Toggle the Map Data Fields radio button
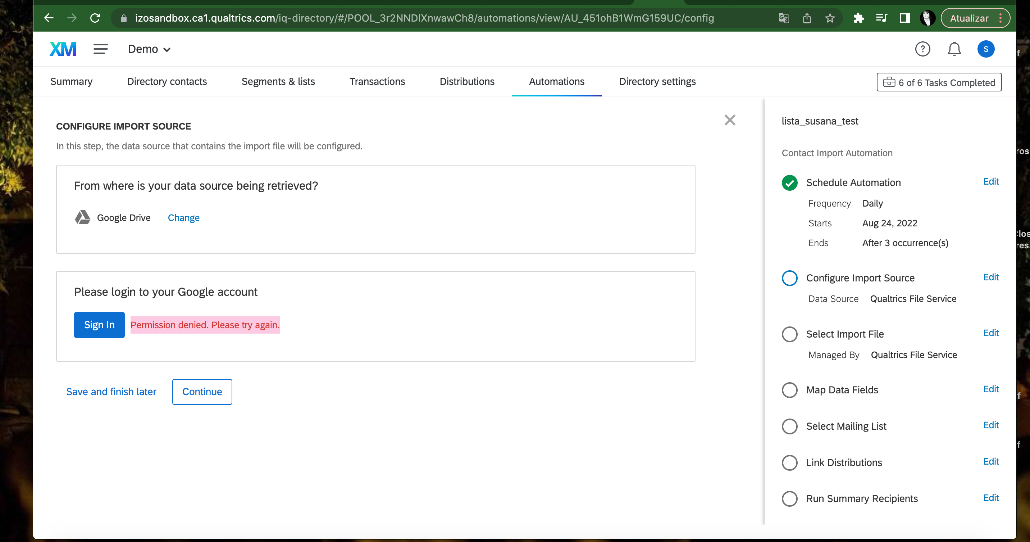The image size is (1030, 542). [x=789, y=389]
